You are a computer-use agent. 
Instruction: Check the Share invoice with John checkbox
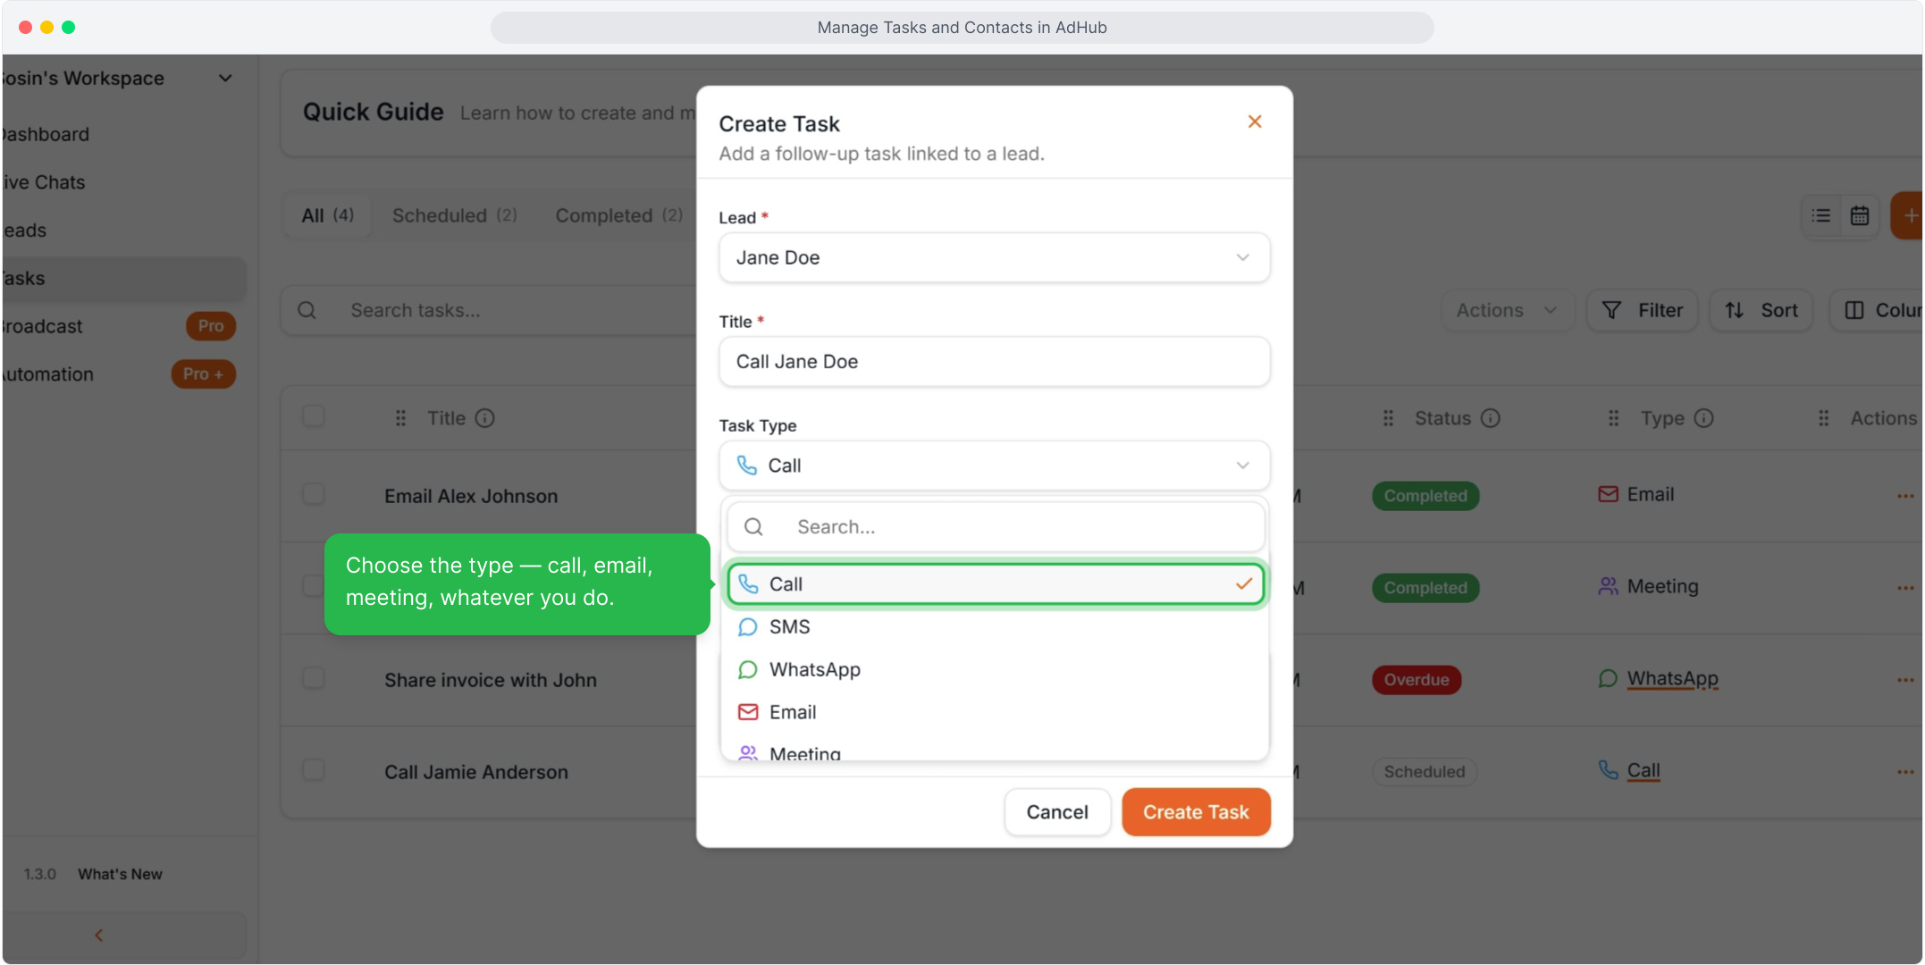tap(313, 678)
